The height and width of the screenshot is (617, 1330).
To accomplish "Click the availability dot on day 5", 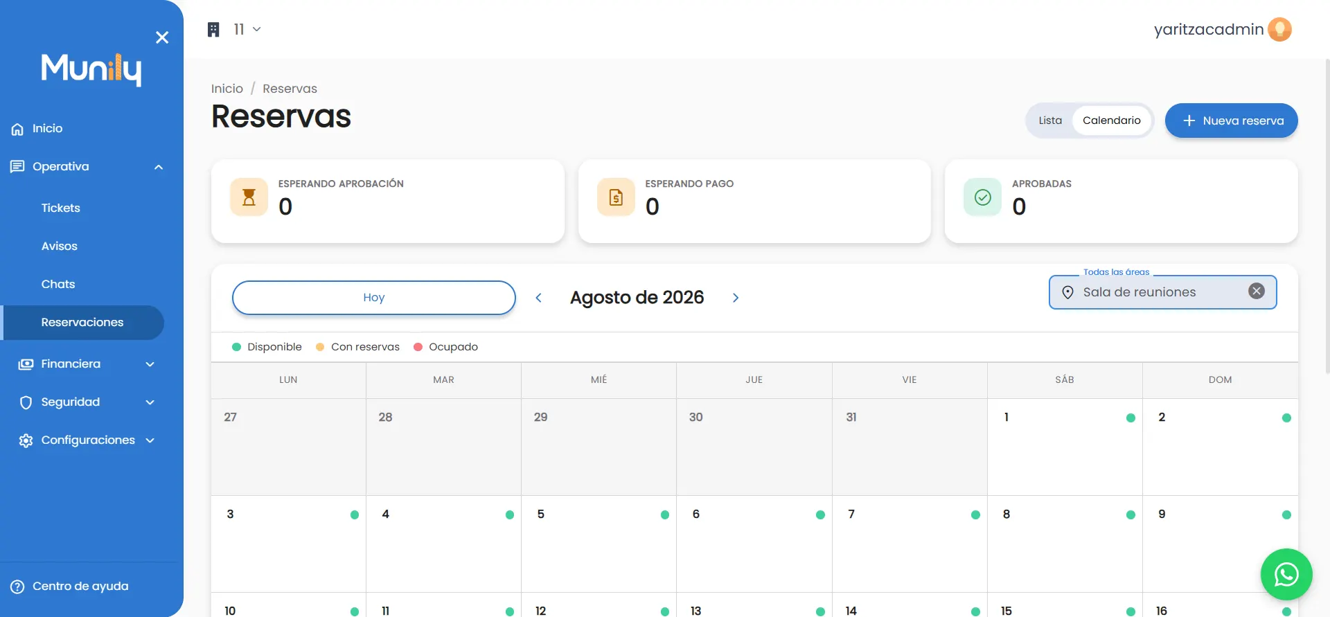I will pos(665,515).
